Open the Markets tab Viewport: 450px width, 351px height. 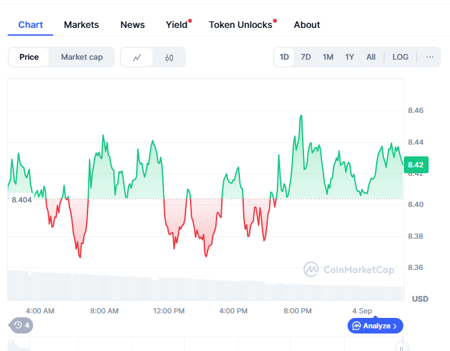pos(81,25)
